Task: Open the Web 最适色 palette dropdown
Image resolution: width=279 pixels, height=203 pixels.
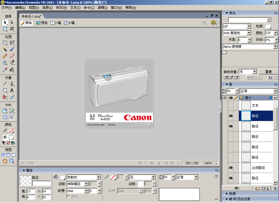Action: 249,33
